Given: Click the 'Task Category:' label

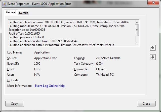Looking at the screenshot, I should 84,64.
